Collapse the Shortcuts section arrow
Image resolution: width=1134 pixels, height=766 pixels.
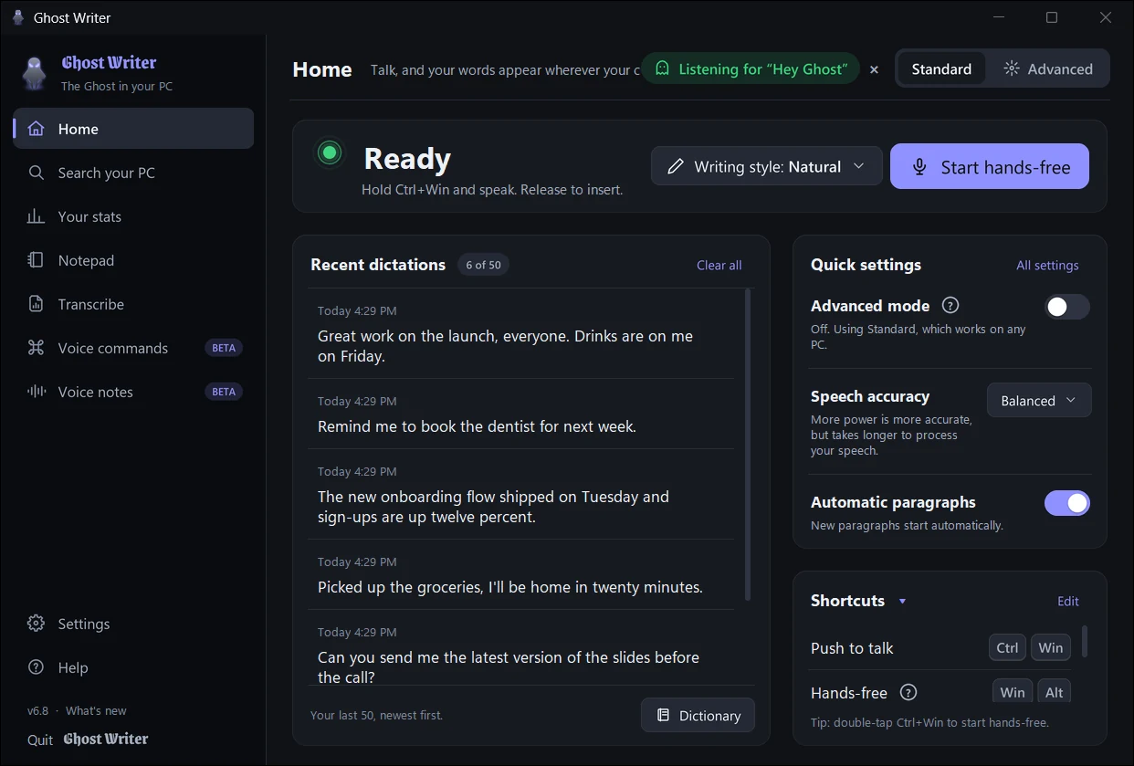[902, 601]
